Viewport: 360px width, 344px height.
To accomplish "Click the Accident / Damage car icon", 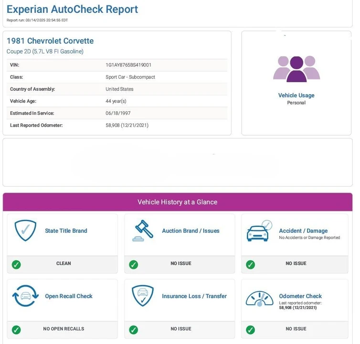I will point(259,231).
